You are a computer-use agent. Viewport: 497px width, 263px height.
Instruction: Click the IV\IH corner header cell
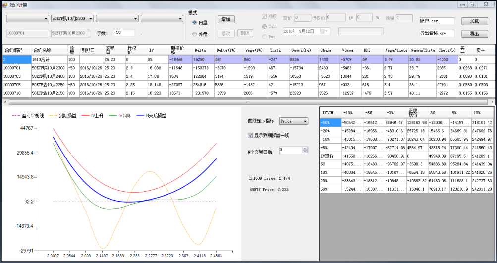[x=331, y=113]
